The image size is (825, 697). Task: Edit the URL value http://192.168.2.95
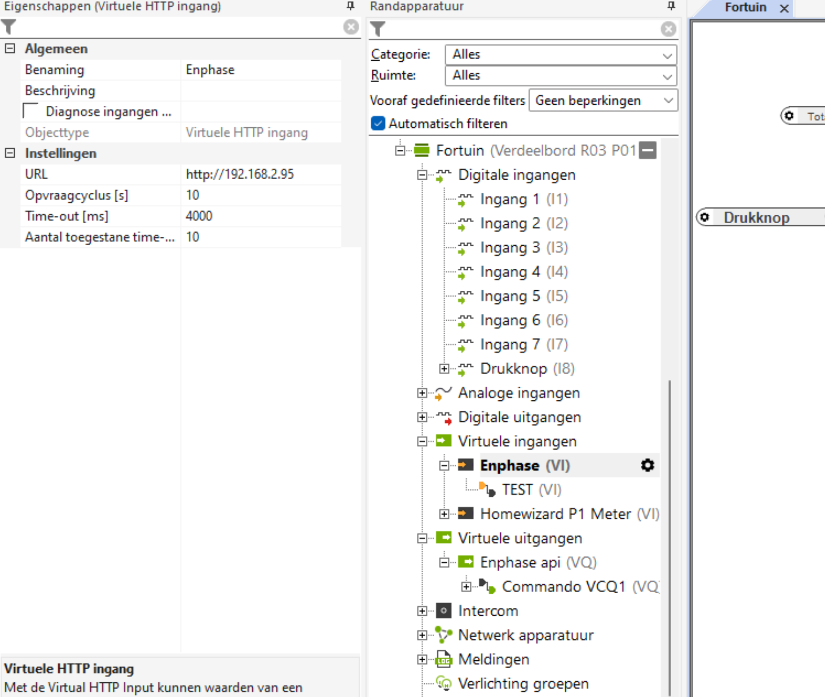pyautogui.click(x=261, y=174)
